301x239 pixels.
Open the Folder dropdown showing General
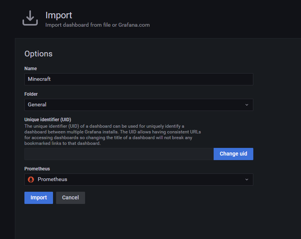[x=134, y=105]
